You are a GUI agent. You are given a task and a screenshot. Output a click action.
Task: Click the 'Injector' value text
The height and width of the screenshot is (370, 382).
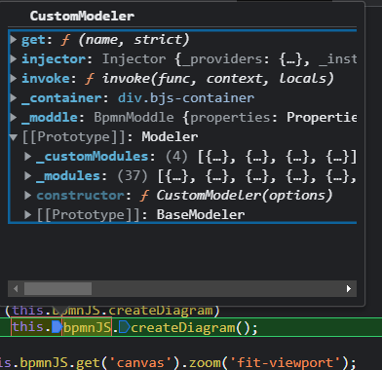134,59
